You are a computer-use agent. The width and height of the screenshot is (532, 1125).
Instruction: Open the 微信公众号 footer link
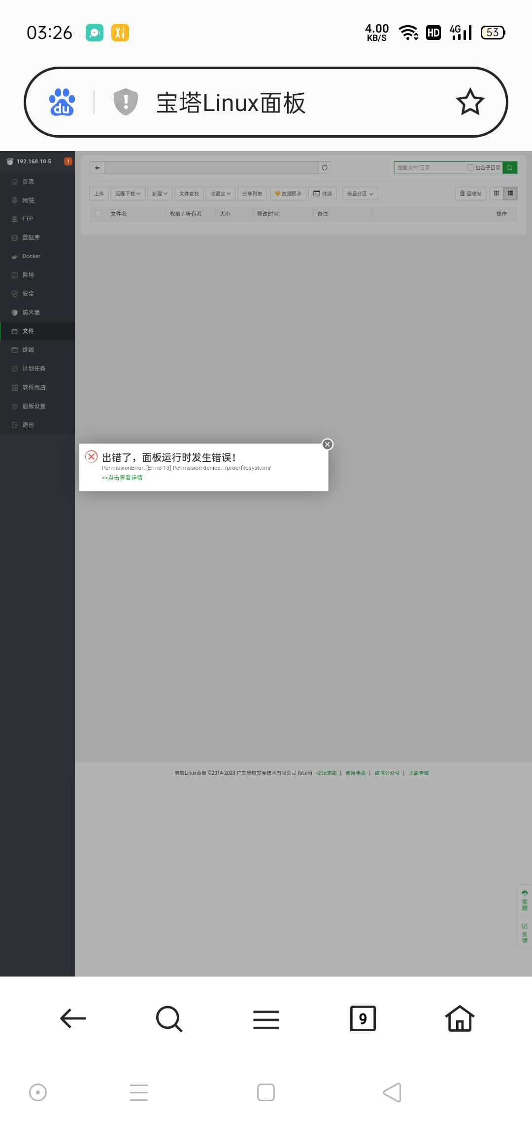pos(387,773)
